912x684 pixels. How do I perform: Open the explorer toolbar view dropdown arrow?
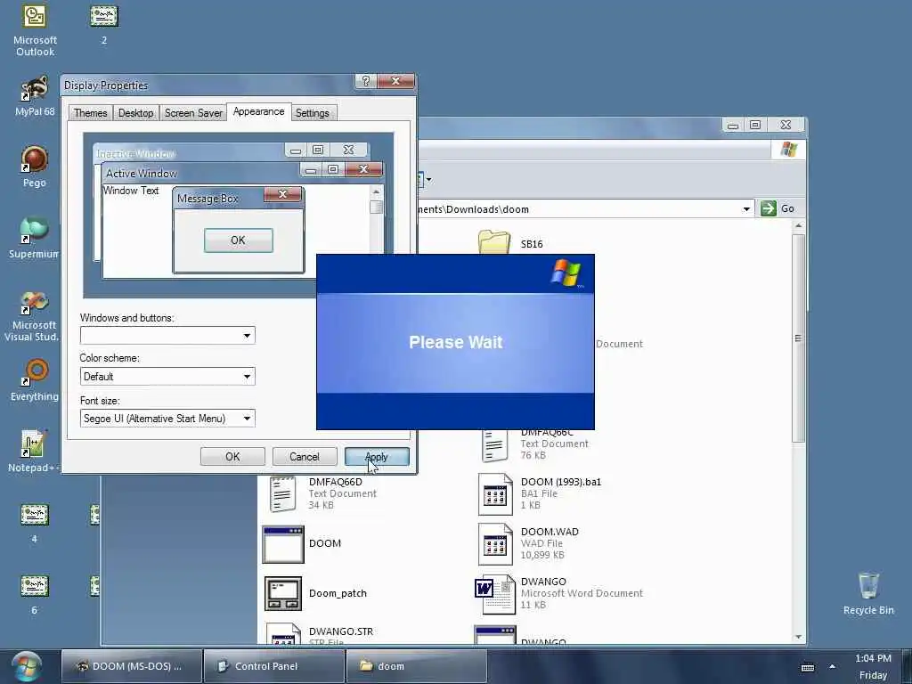(428, 179)
